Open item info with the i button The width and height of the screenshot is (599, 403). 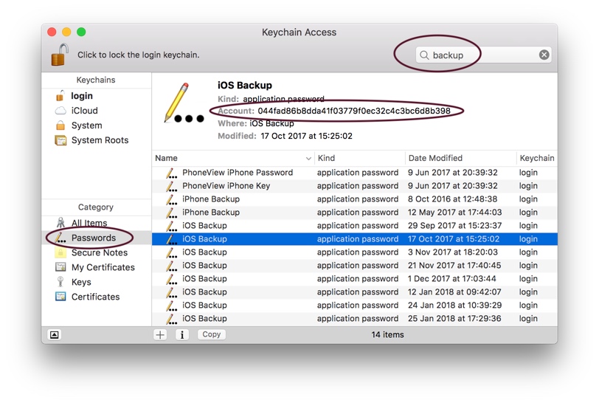(x=181, y=334)
